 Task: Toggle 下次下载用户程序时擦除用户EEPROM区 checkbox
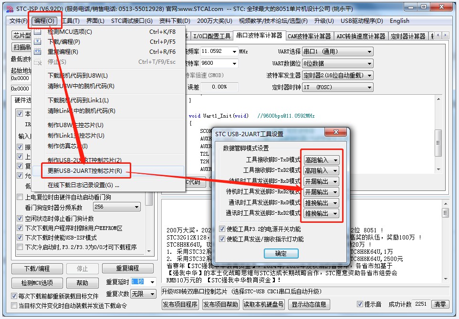click(x=20, y=228)
